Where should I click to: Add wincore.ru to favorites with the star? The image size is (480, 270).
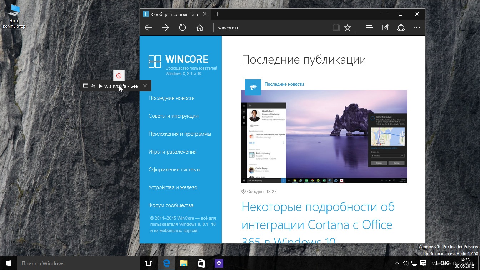(347, 27)
